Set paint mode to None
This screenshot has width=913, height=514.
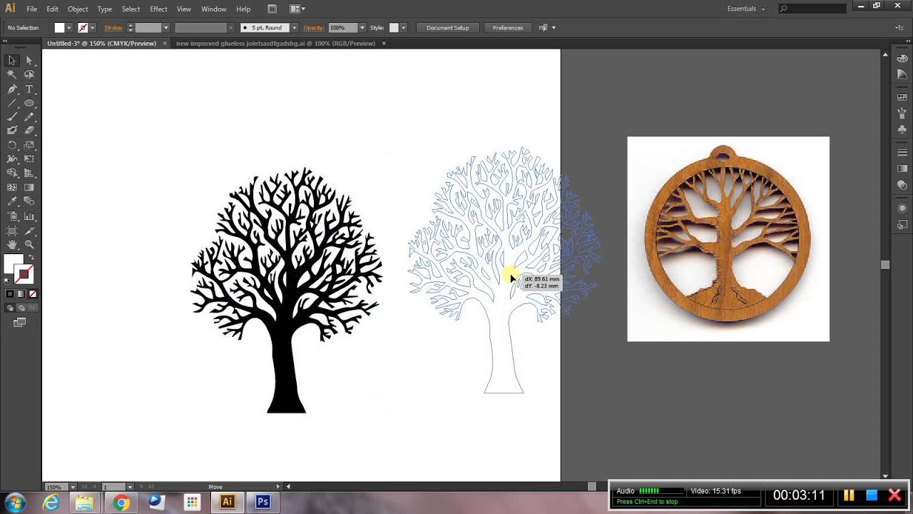coord(33,294)
